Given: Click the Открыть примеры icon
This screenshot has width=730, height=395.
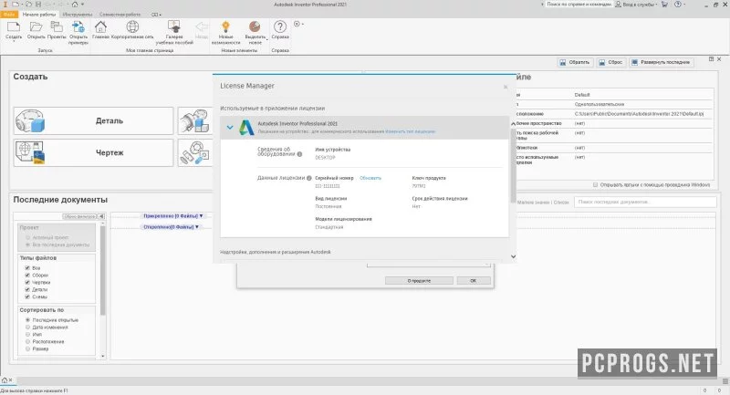Looking at the screenshot, I should tap(78, 27).
